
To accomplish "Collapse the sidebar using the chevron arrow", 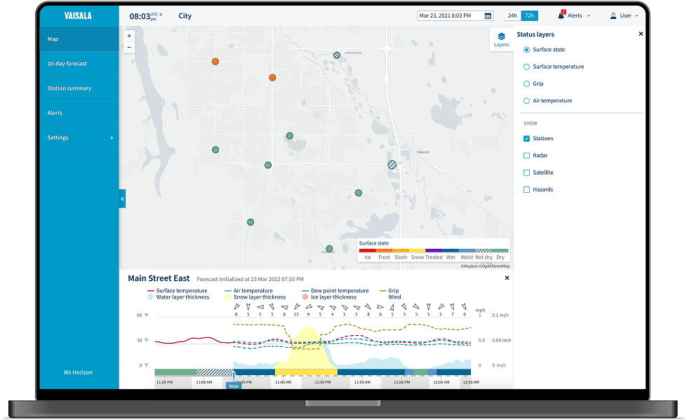I will point(121,198).
